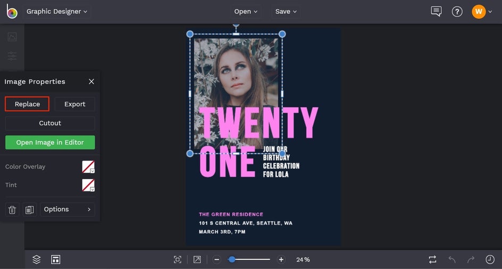Undo the last action
The height and width of the screenshot is (269, 502).
coord(452,259)
